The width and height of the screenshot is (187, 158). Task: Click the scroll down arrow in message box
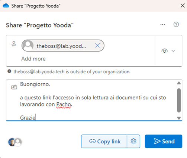pyautogui.click(x=179, y=118)
